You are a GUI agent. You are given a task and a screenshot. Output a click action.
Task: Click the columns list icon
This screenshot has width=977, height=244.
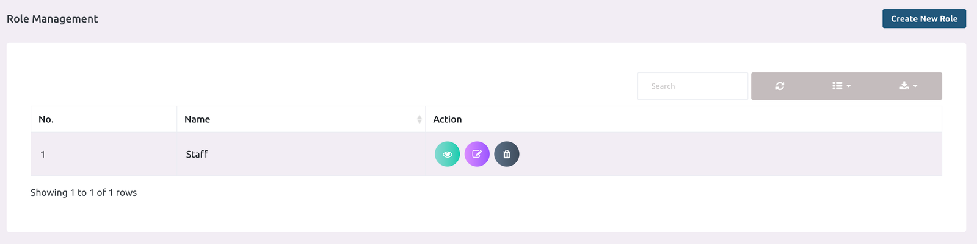tap(837, 86)
